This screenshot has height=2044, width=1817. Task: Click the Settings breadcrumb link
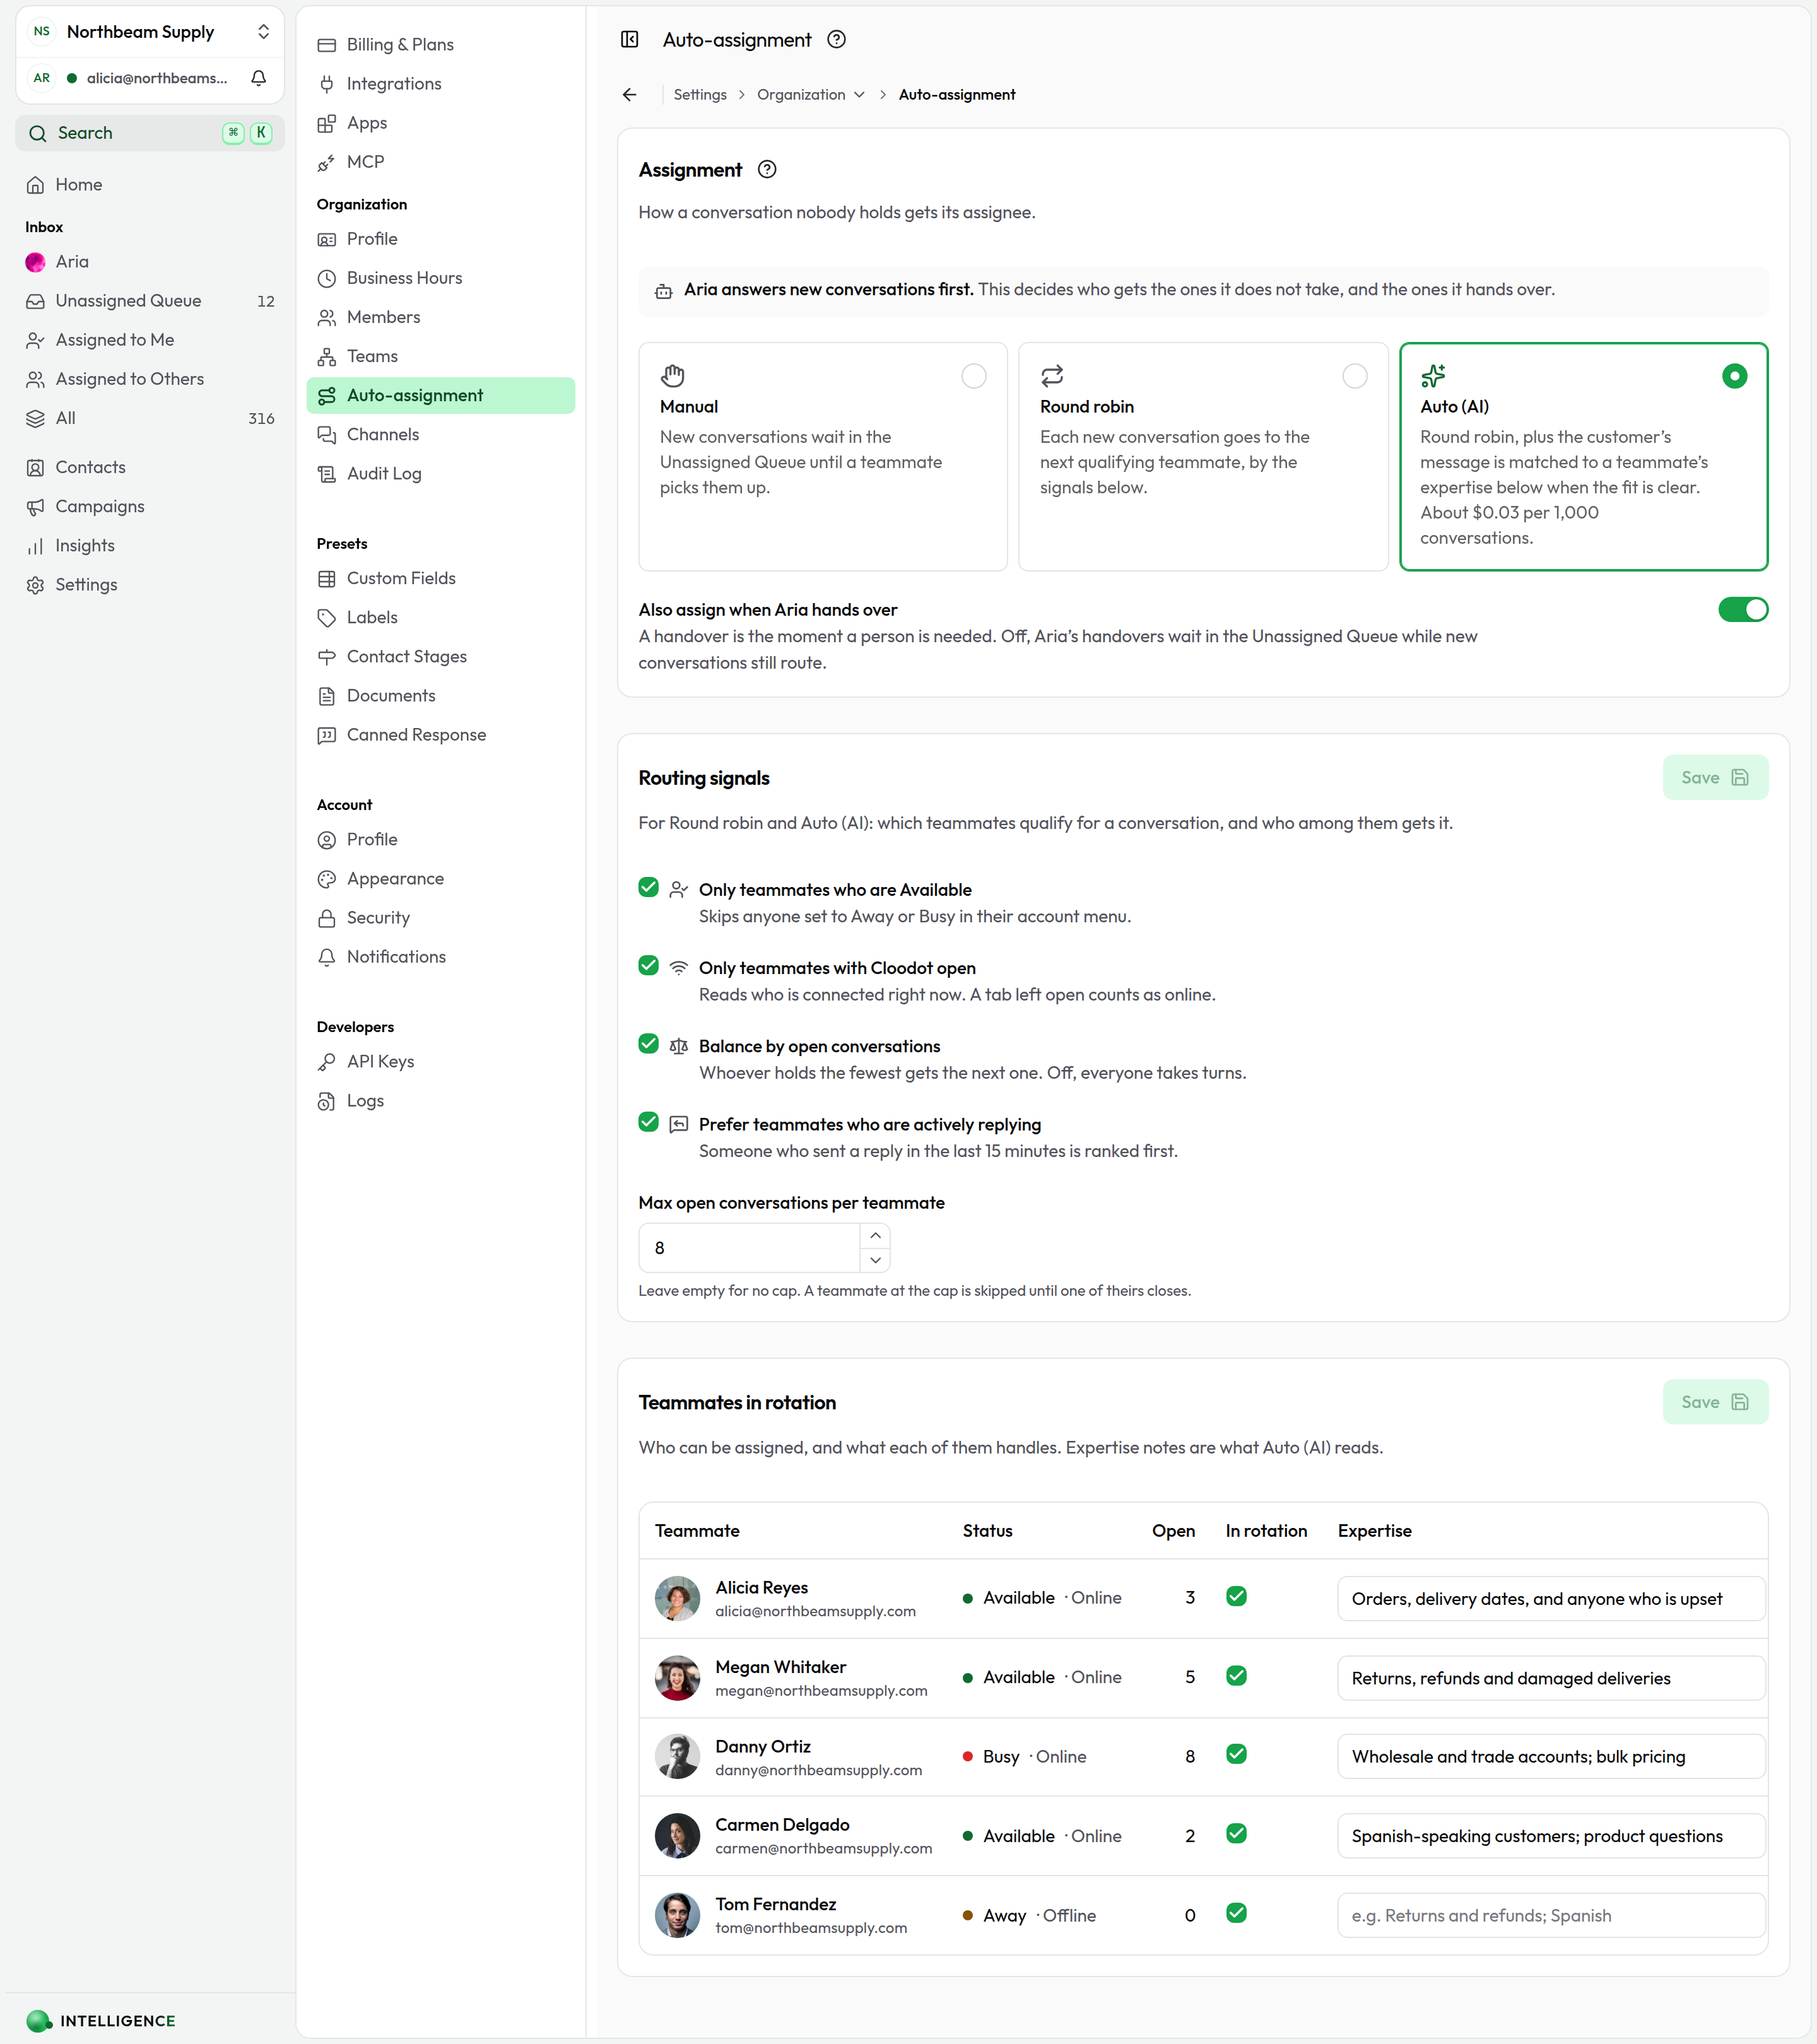click(x=700, y=94)
